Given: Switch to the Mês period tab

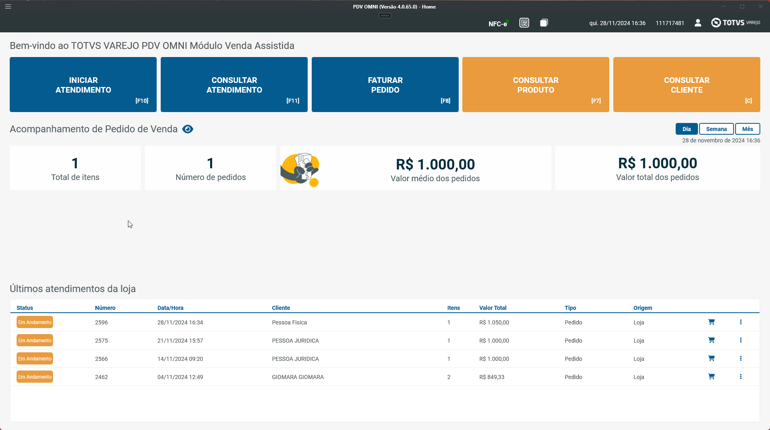Looking at the screenshot, I should coord(748,129).
